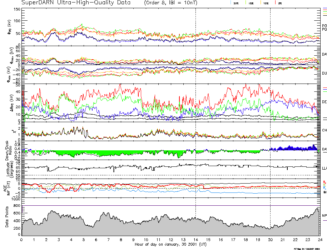Click the dashed vertical line at hour 14
The image size is (327, 250).
(195, 107)
